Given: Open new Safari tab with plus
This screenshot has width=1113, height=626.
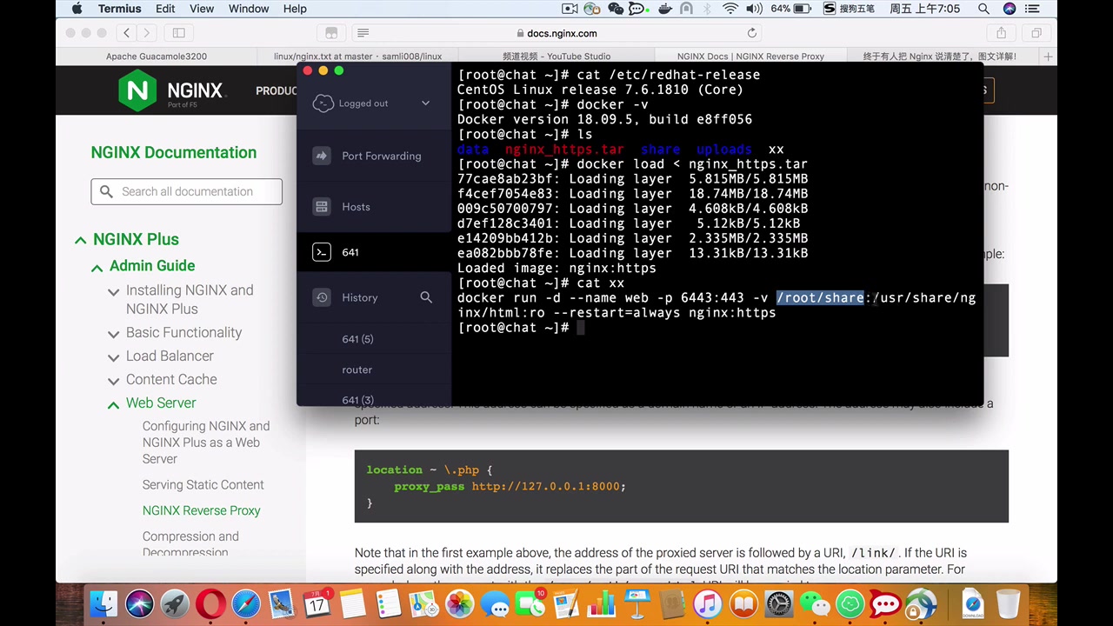Looking at the screenshot, I should [1048, 57].
